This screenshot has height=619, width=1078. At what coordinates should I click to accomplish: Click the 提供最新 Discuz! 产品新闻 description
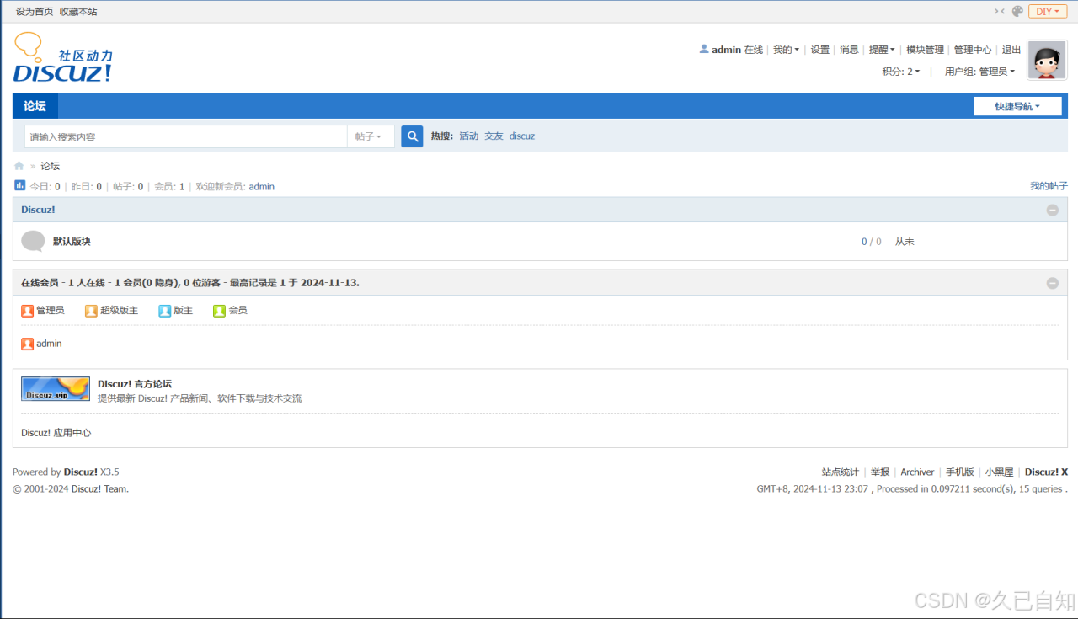click(200, 398)
